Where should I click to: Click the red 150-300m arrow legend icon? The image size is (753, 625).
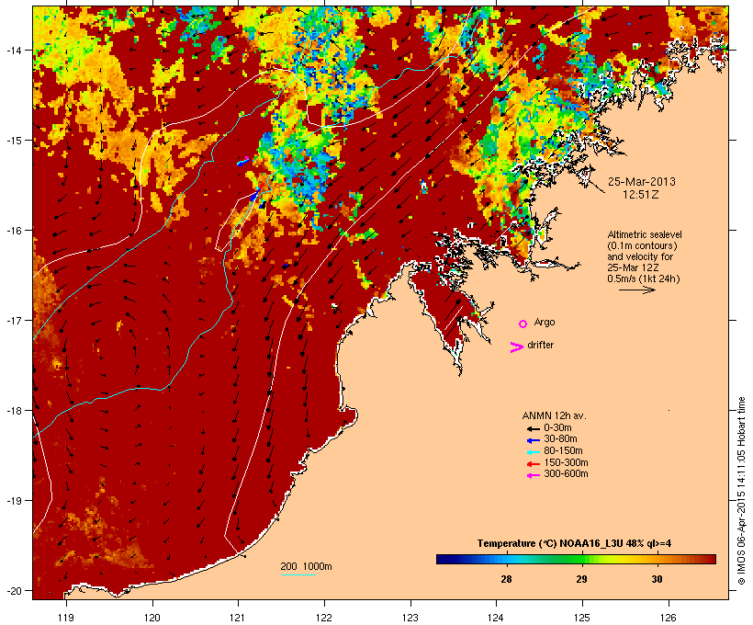coord(533,464)
